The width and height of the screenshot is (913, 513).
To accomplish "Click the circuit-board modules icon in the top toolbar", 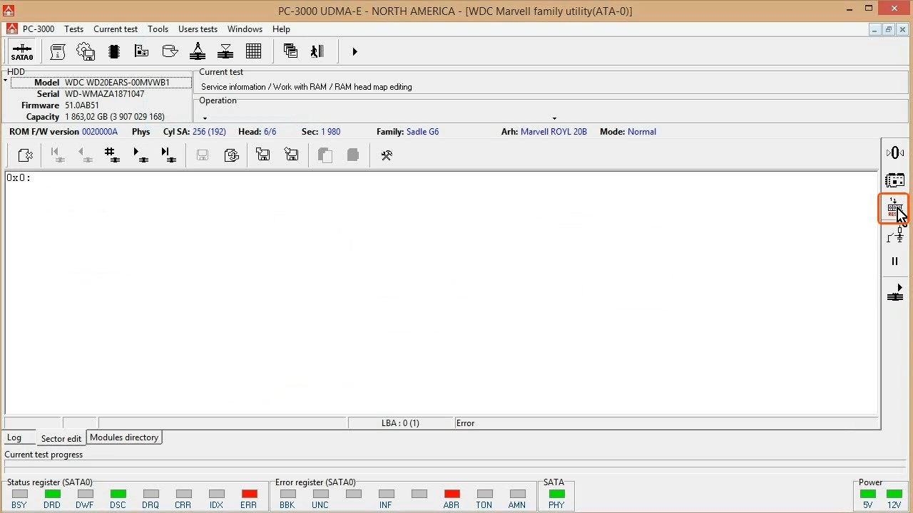I will (x=141, y=51).
